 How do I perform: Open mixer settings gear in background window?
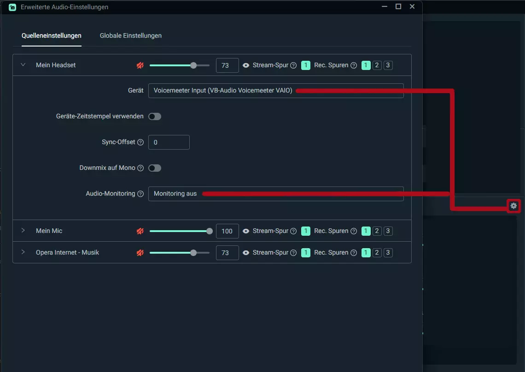click(x=513, y=206)
